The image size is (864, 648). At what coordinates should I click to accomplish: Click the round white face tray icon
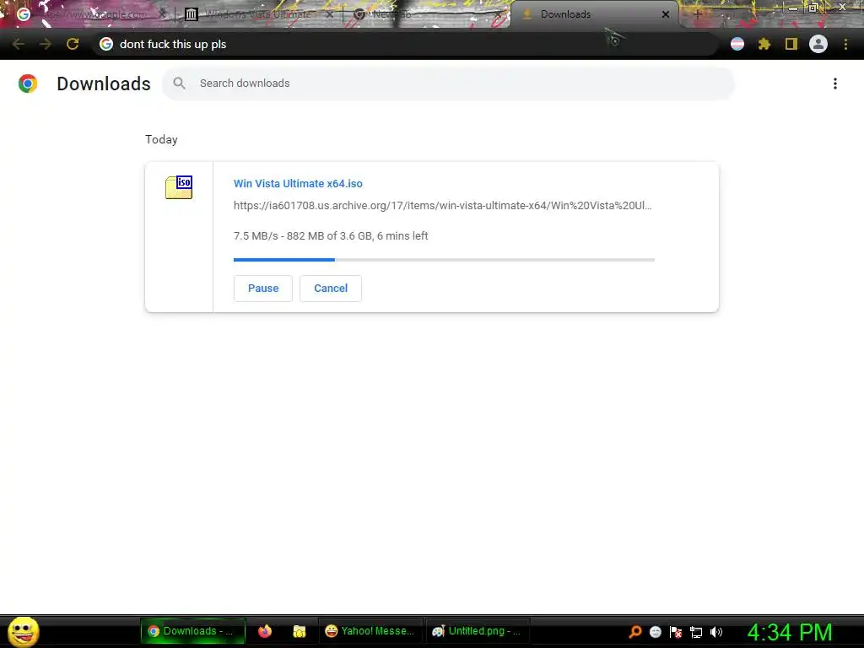point(655,632)
